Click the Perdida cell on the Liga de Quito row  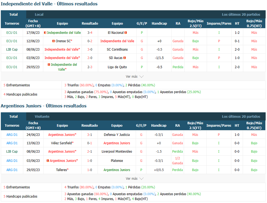(178, 67)
